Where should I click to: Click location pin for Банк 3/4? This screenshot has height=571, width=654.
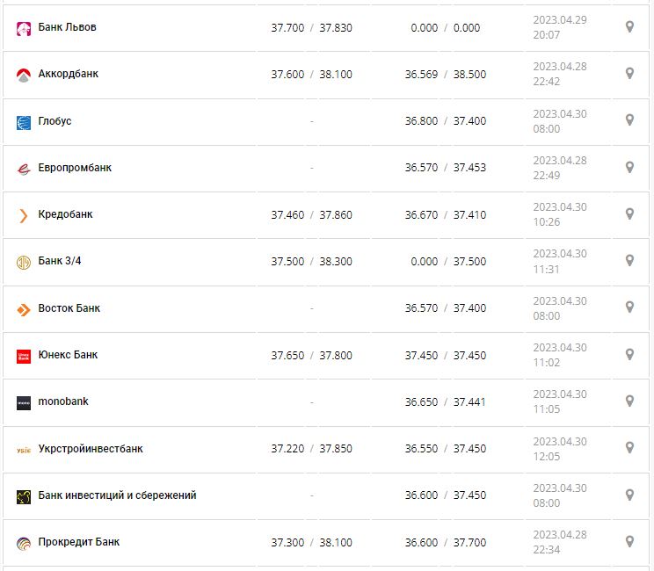pos(629,261)
